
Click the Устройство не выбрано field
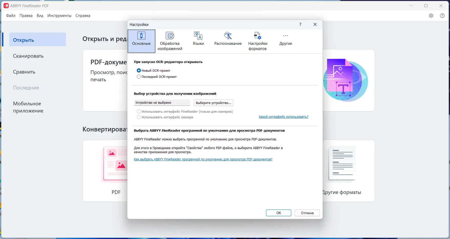[162, 103]
